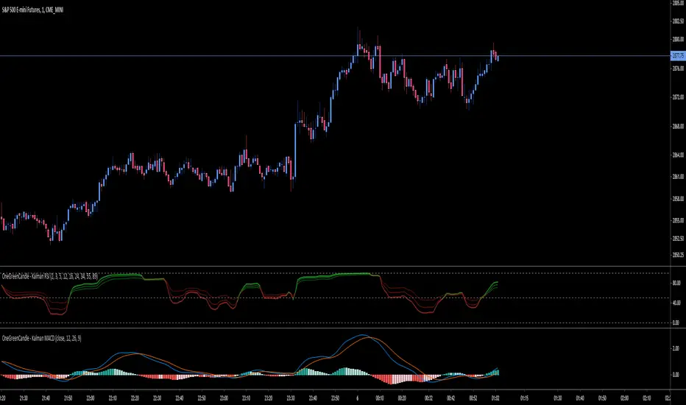
Task: Open the OneGreenCandle Kalman RSI indicator legend
Action: coord(50,276)
